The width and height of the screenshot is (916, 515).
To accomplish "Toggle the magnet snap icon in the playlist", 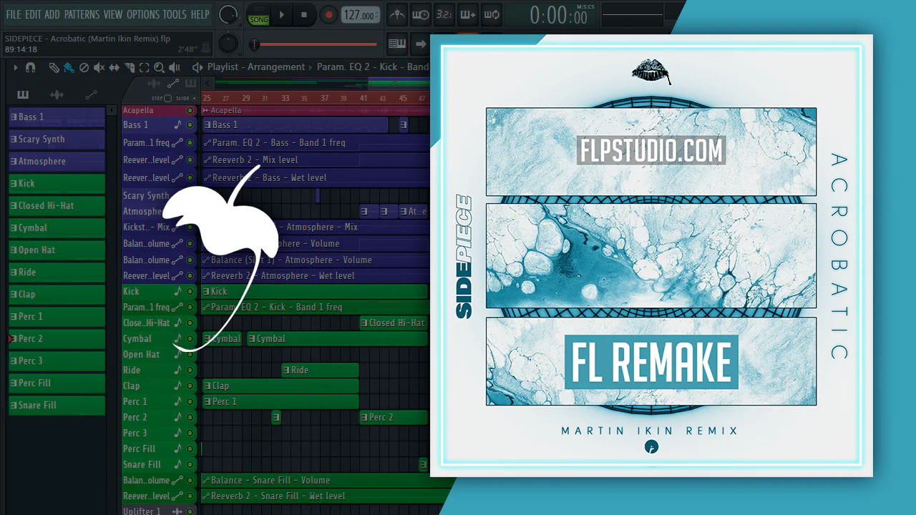I will [30, 67].
